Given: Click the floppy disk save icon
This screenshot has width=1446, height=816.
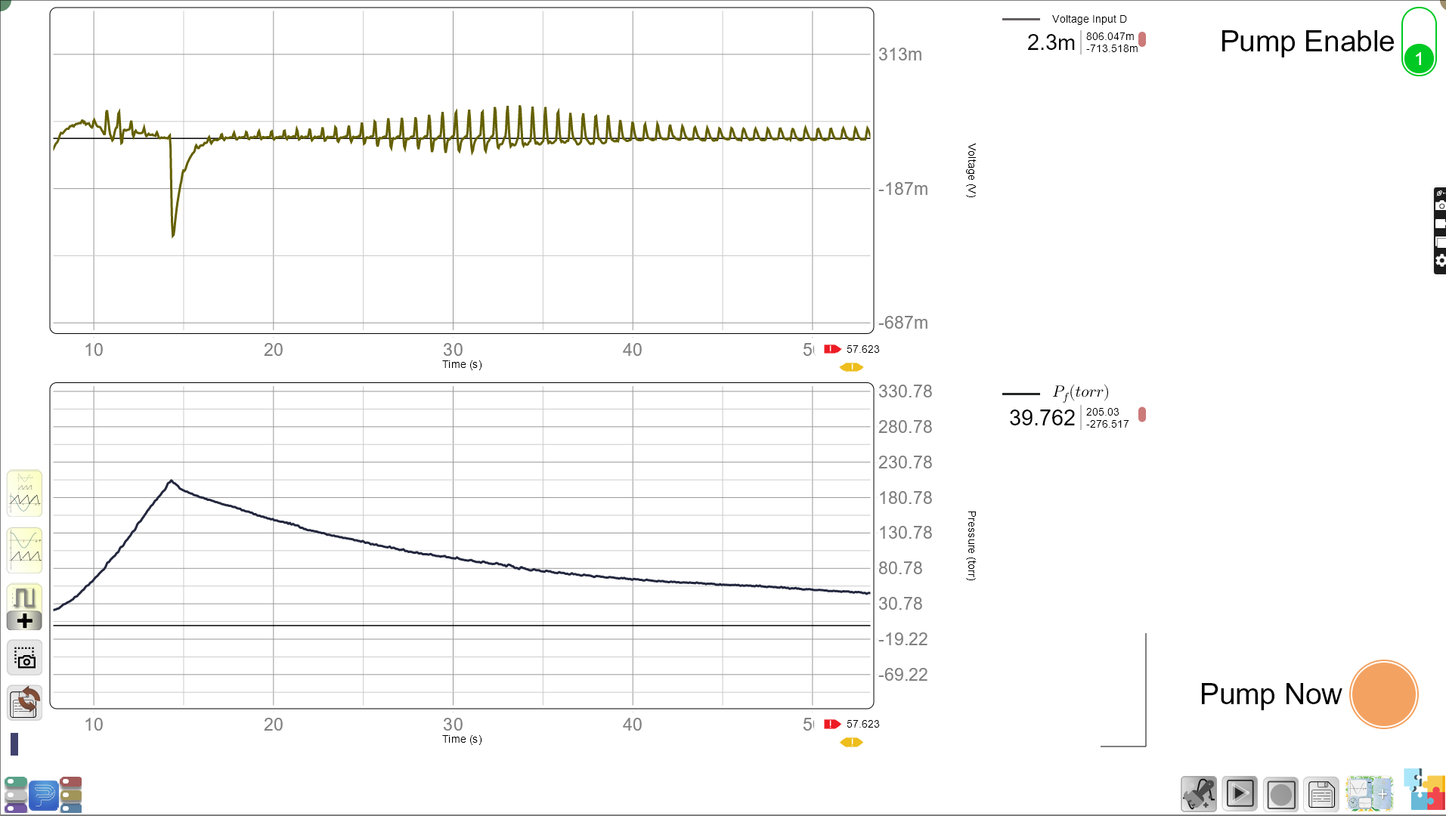Looking at the screenshot, I should coord(1321,794).
